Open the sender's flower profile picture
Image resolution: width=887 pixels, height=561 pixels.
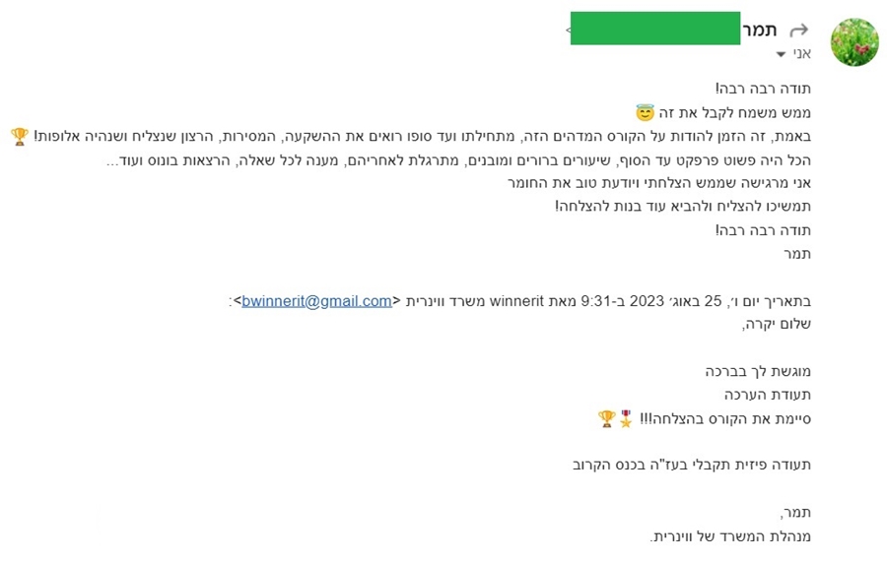pyautogui.click(x=853, y=41)
